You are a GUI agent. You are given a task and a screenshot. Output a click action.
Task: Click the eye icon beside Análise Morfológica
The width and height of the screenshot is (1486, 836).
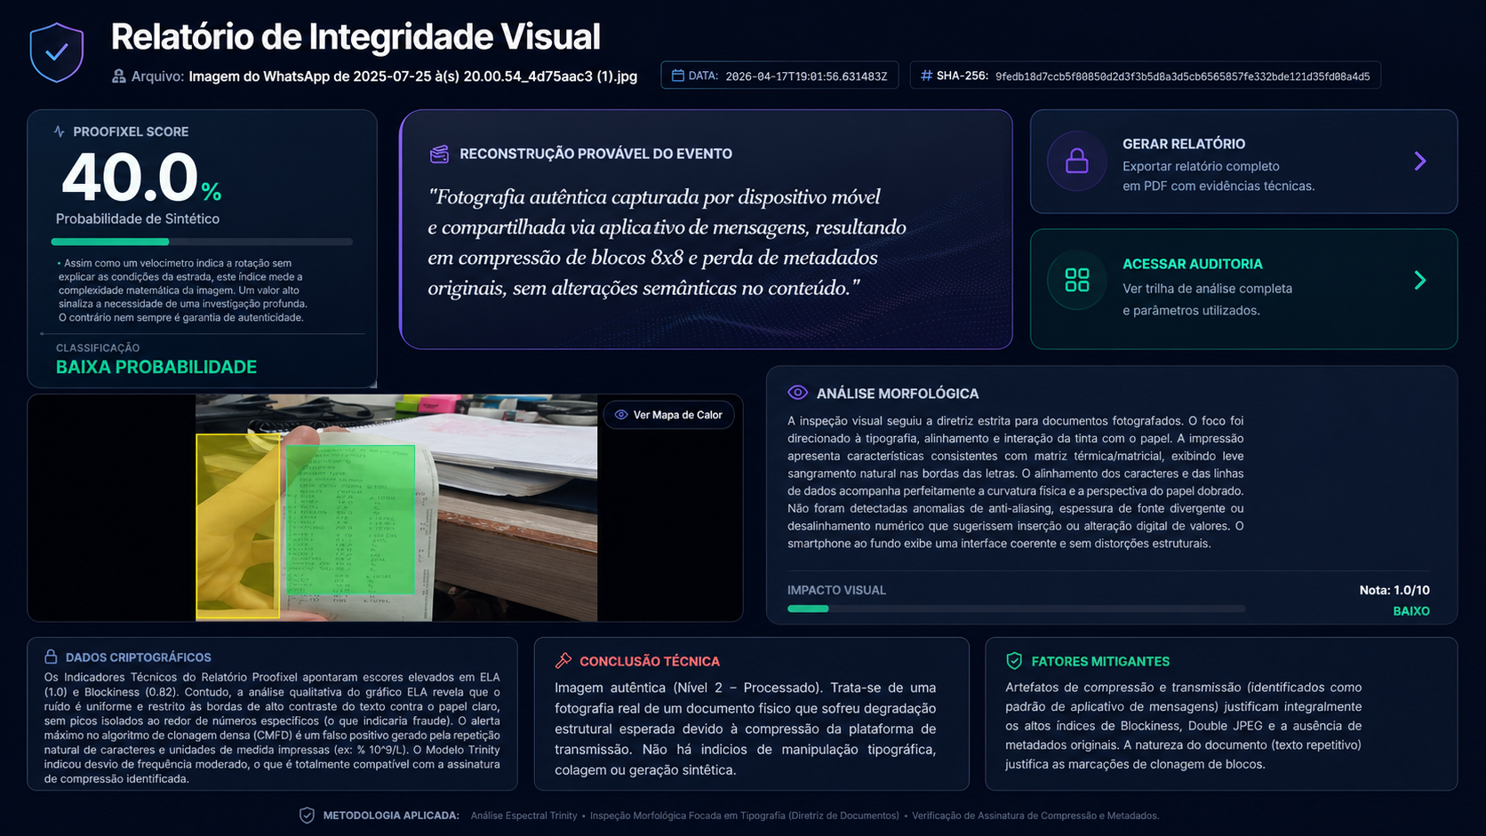pos(796,393)
